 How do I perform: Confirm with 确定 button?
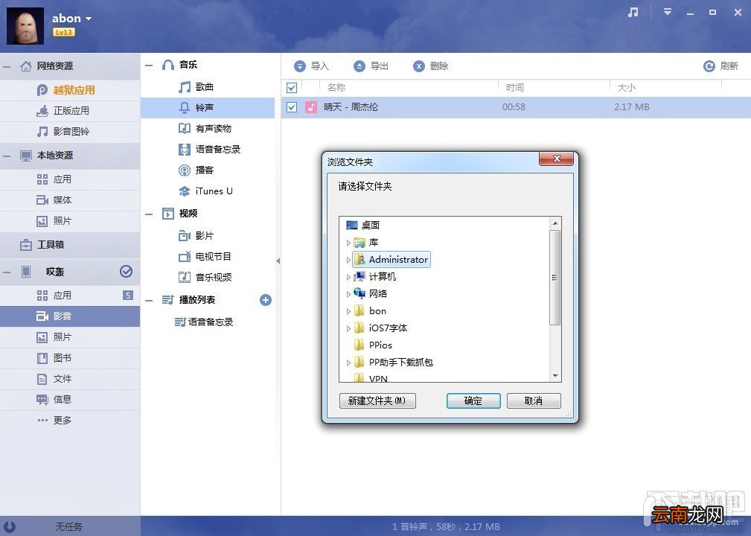[473, 401]
